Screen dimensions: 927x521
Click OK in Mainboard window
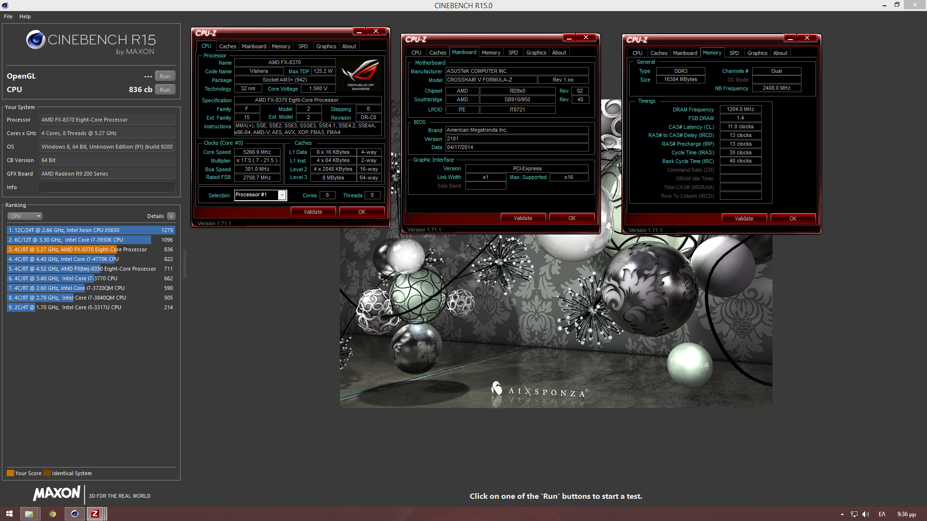point(572,218)
